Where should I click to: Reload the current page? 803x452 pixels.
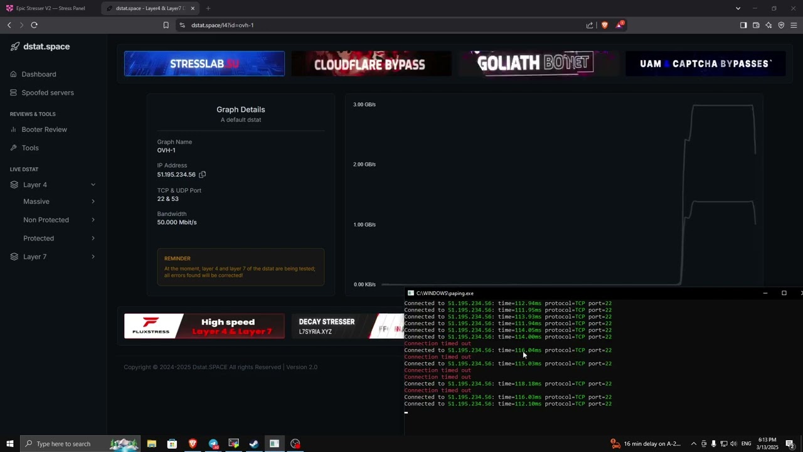35,25
